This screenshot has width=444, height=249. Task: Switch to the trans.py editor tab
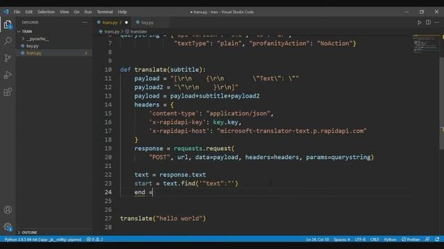(x=112, y=23)
